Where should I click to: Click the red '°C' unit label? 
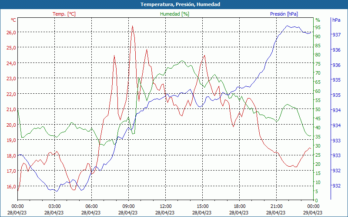coord(13,20)
